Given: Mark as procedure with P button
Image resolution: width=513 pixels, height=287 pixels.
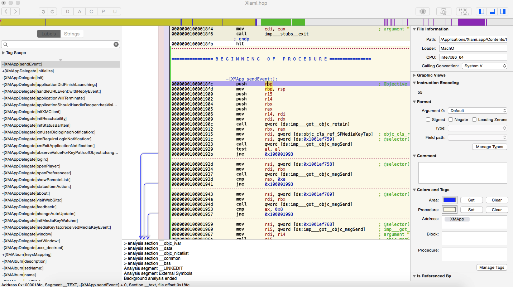Looking at the screenshot, I should 103,11.
